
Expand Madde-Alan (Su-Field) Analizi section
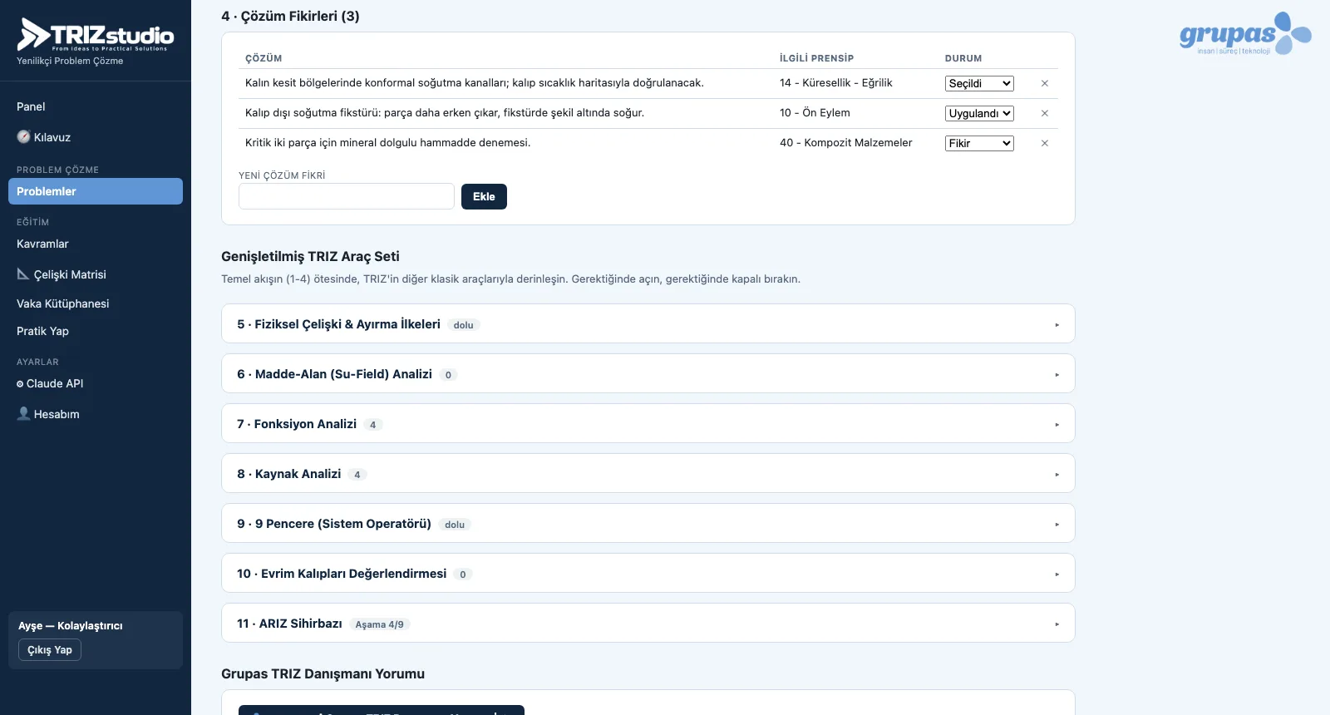point(648,373)
